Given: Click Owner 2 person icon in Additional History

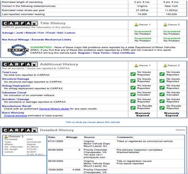Looking at the screenshot, I should pyautogui.click(x=165, y=66).
